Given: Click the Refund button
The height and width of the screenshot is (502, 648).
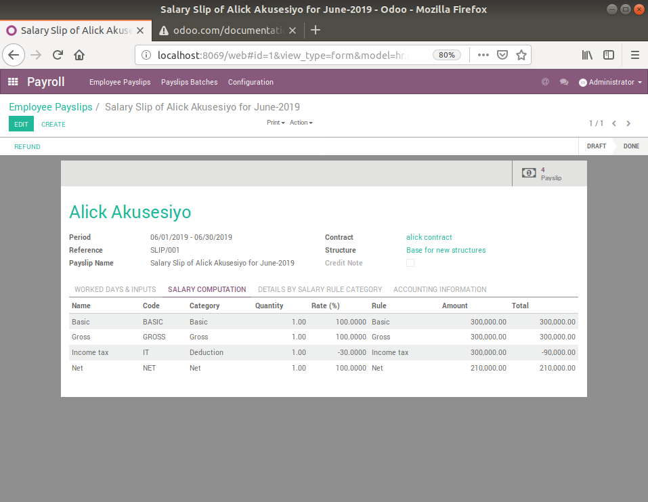Looking at the screenshot, I should coord(27,146).
